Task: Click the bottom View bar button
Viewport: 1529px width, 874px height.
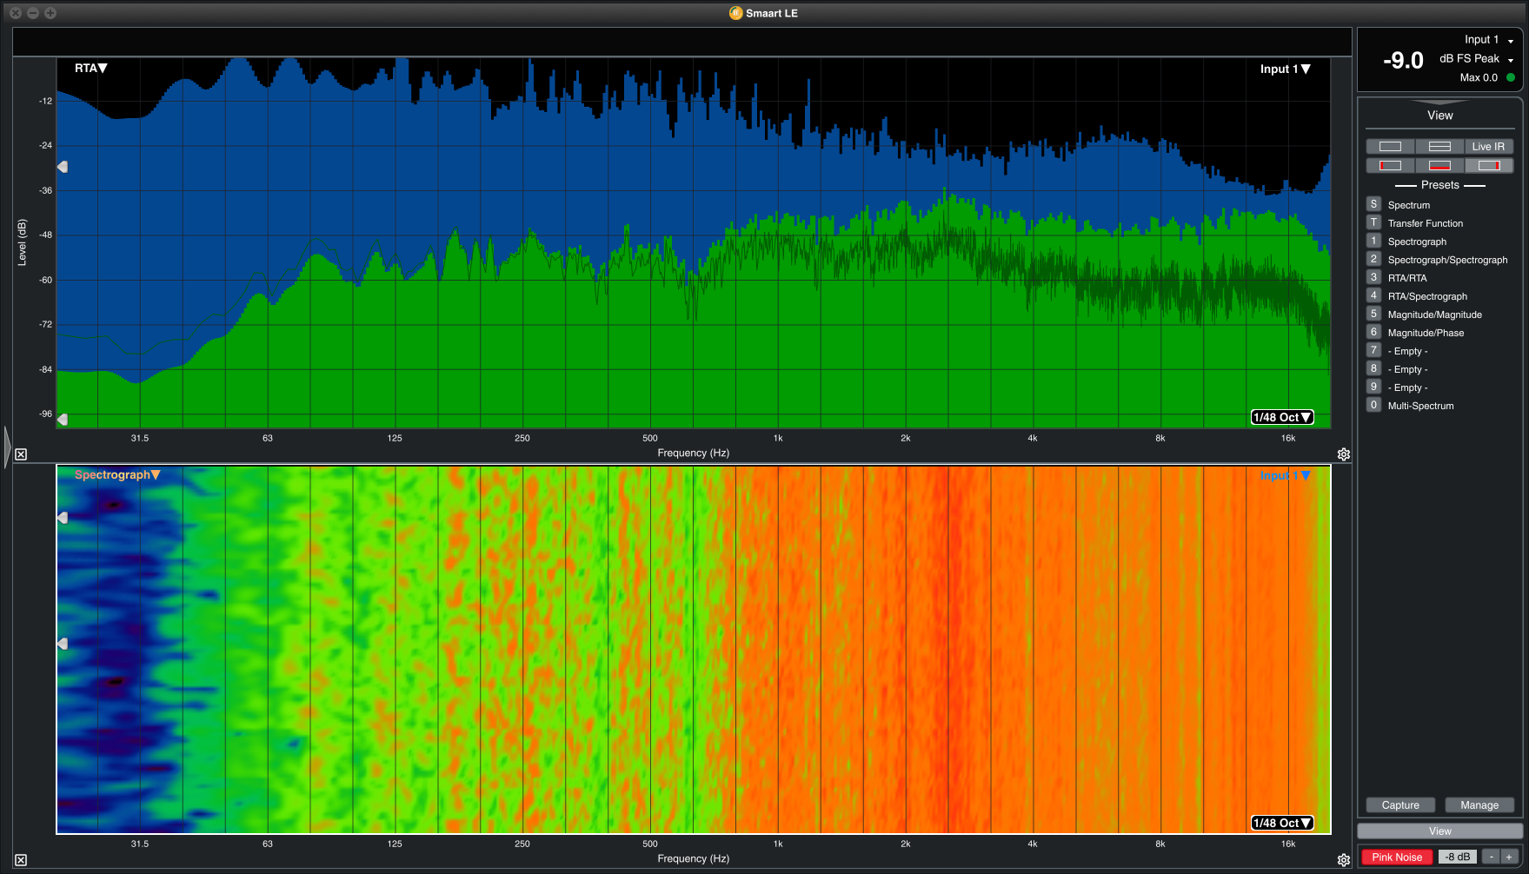Action: (x=1439, y=831)
